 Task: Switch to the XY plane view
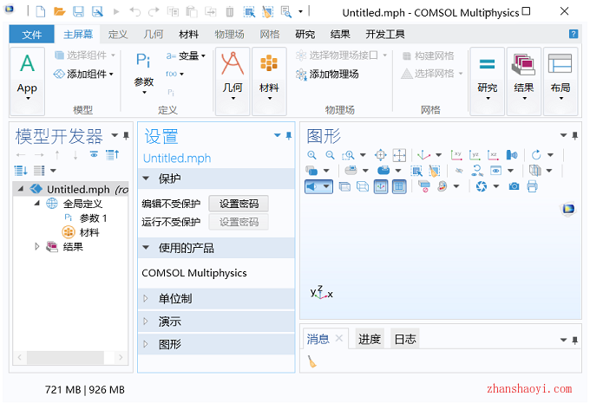point(456,155)
